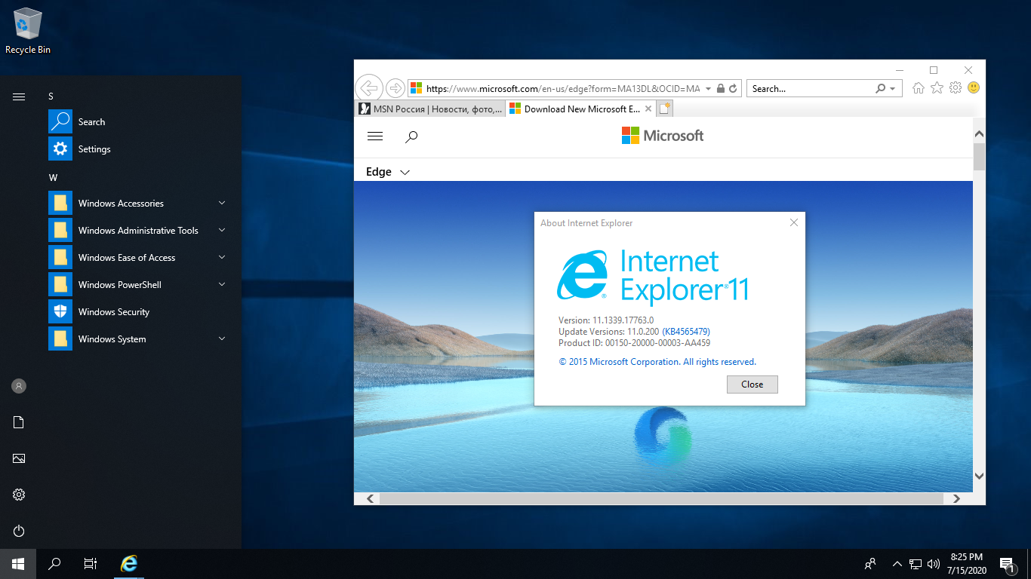Viewport: 1031px width, 579px height.
Task: Open Favorites star icon in IE
Action: click(937, 88)
